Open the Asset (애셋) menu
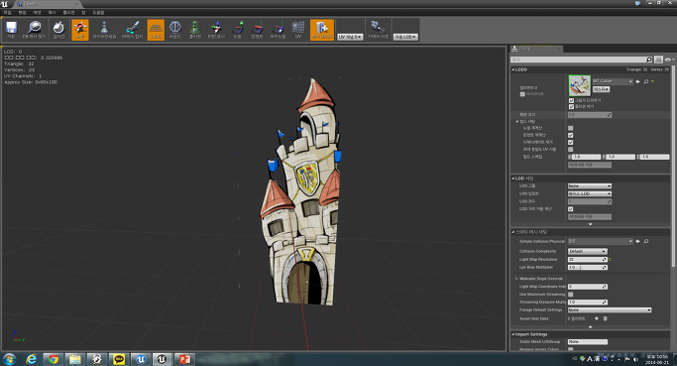 tap(37, 13)
